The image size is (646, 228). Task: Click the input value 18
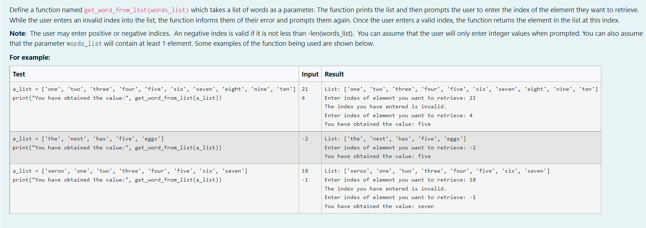[305, 171]
